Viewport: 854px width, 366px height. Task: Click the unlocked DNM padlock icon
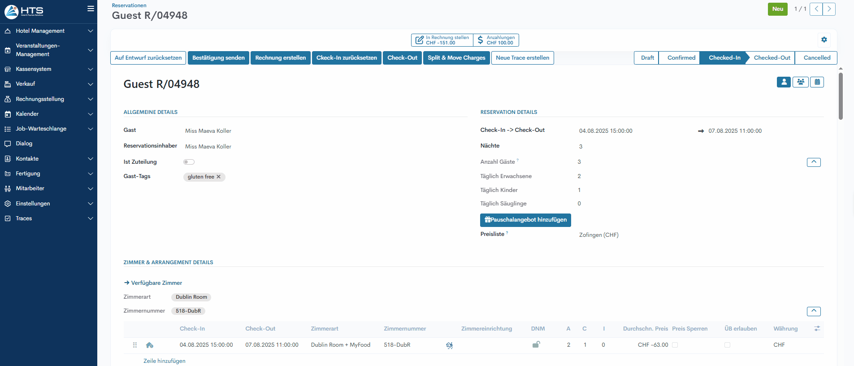click(536, 344)
